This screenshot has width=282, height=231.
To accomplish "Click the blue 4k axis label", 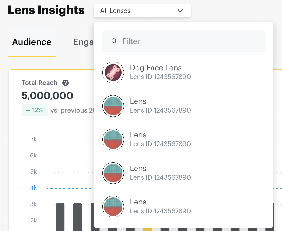I will [x=33, y=188].
